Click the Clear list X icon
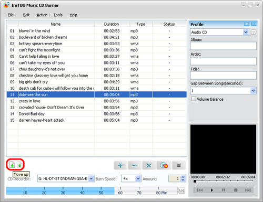This screenshot has width=263, height=202. tap(149, 165)
